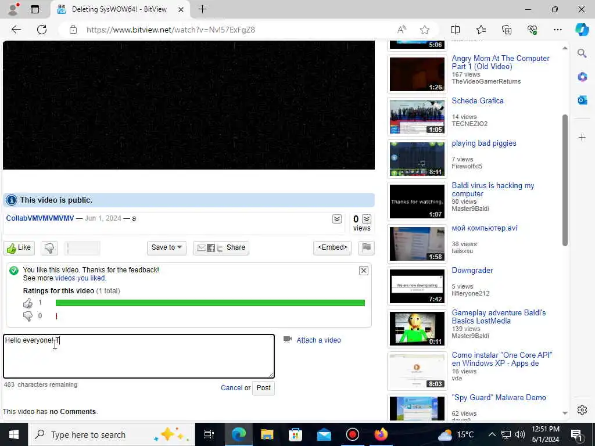This screenshot has width=595, height=446.
Task: Select the Deleting SysWOW64 tab
Action: (120, 9)
